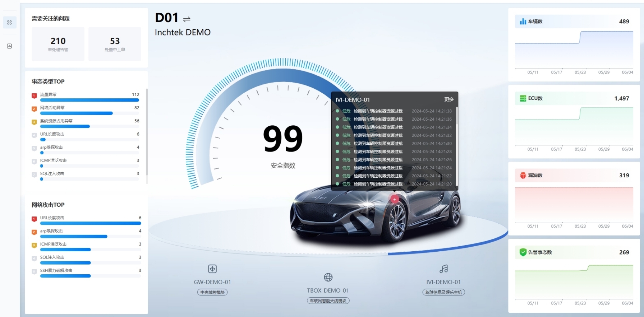Select the alert row timestamped 14:21:30

(394, 143)
